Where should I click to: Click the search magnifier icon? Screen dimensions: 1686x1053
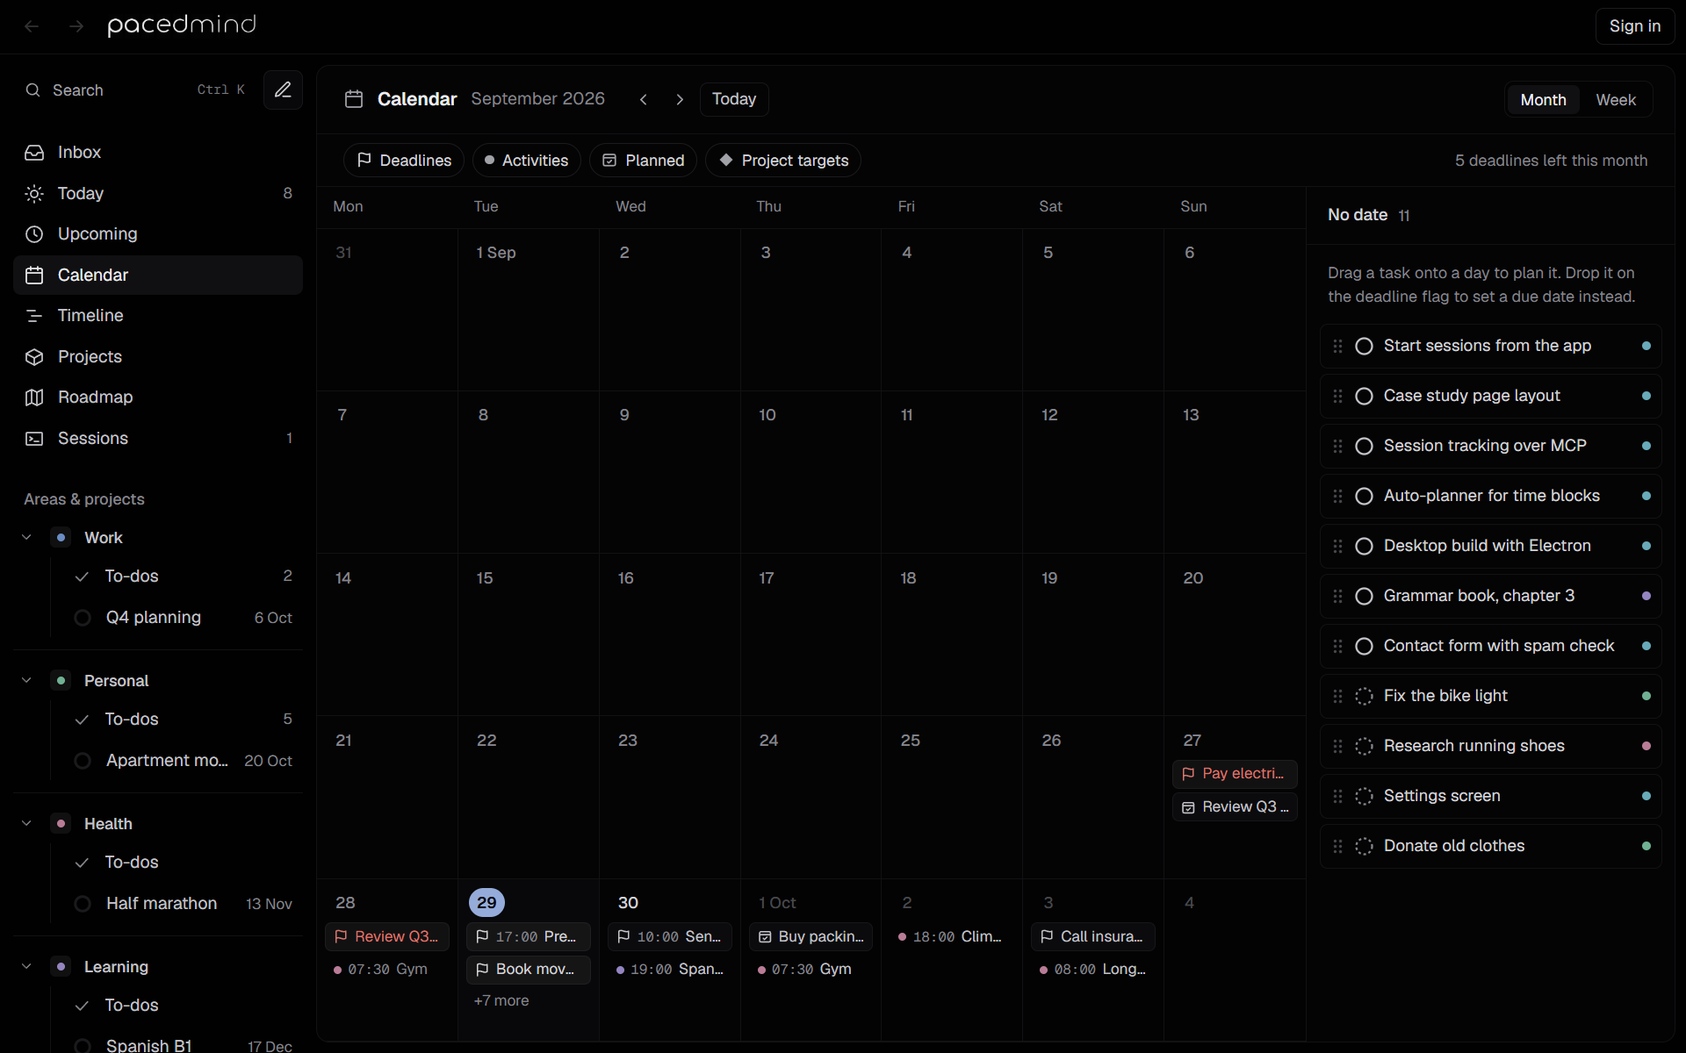[32, 90]
